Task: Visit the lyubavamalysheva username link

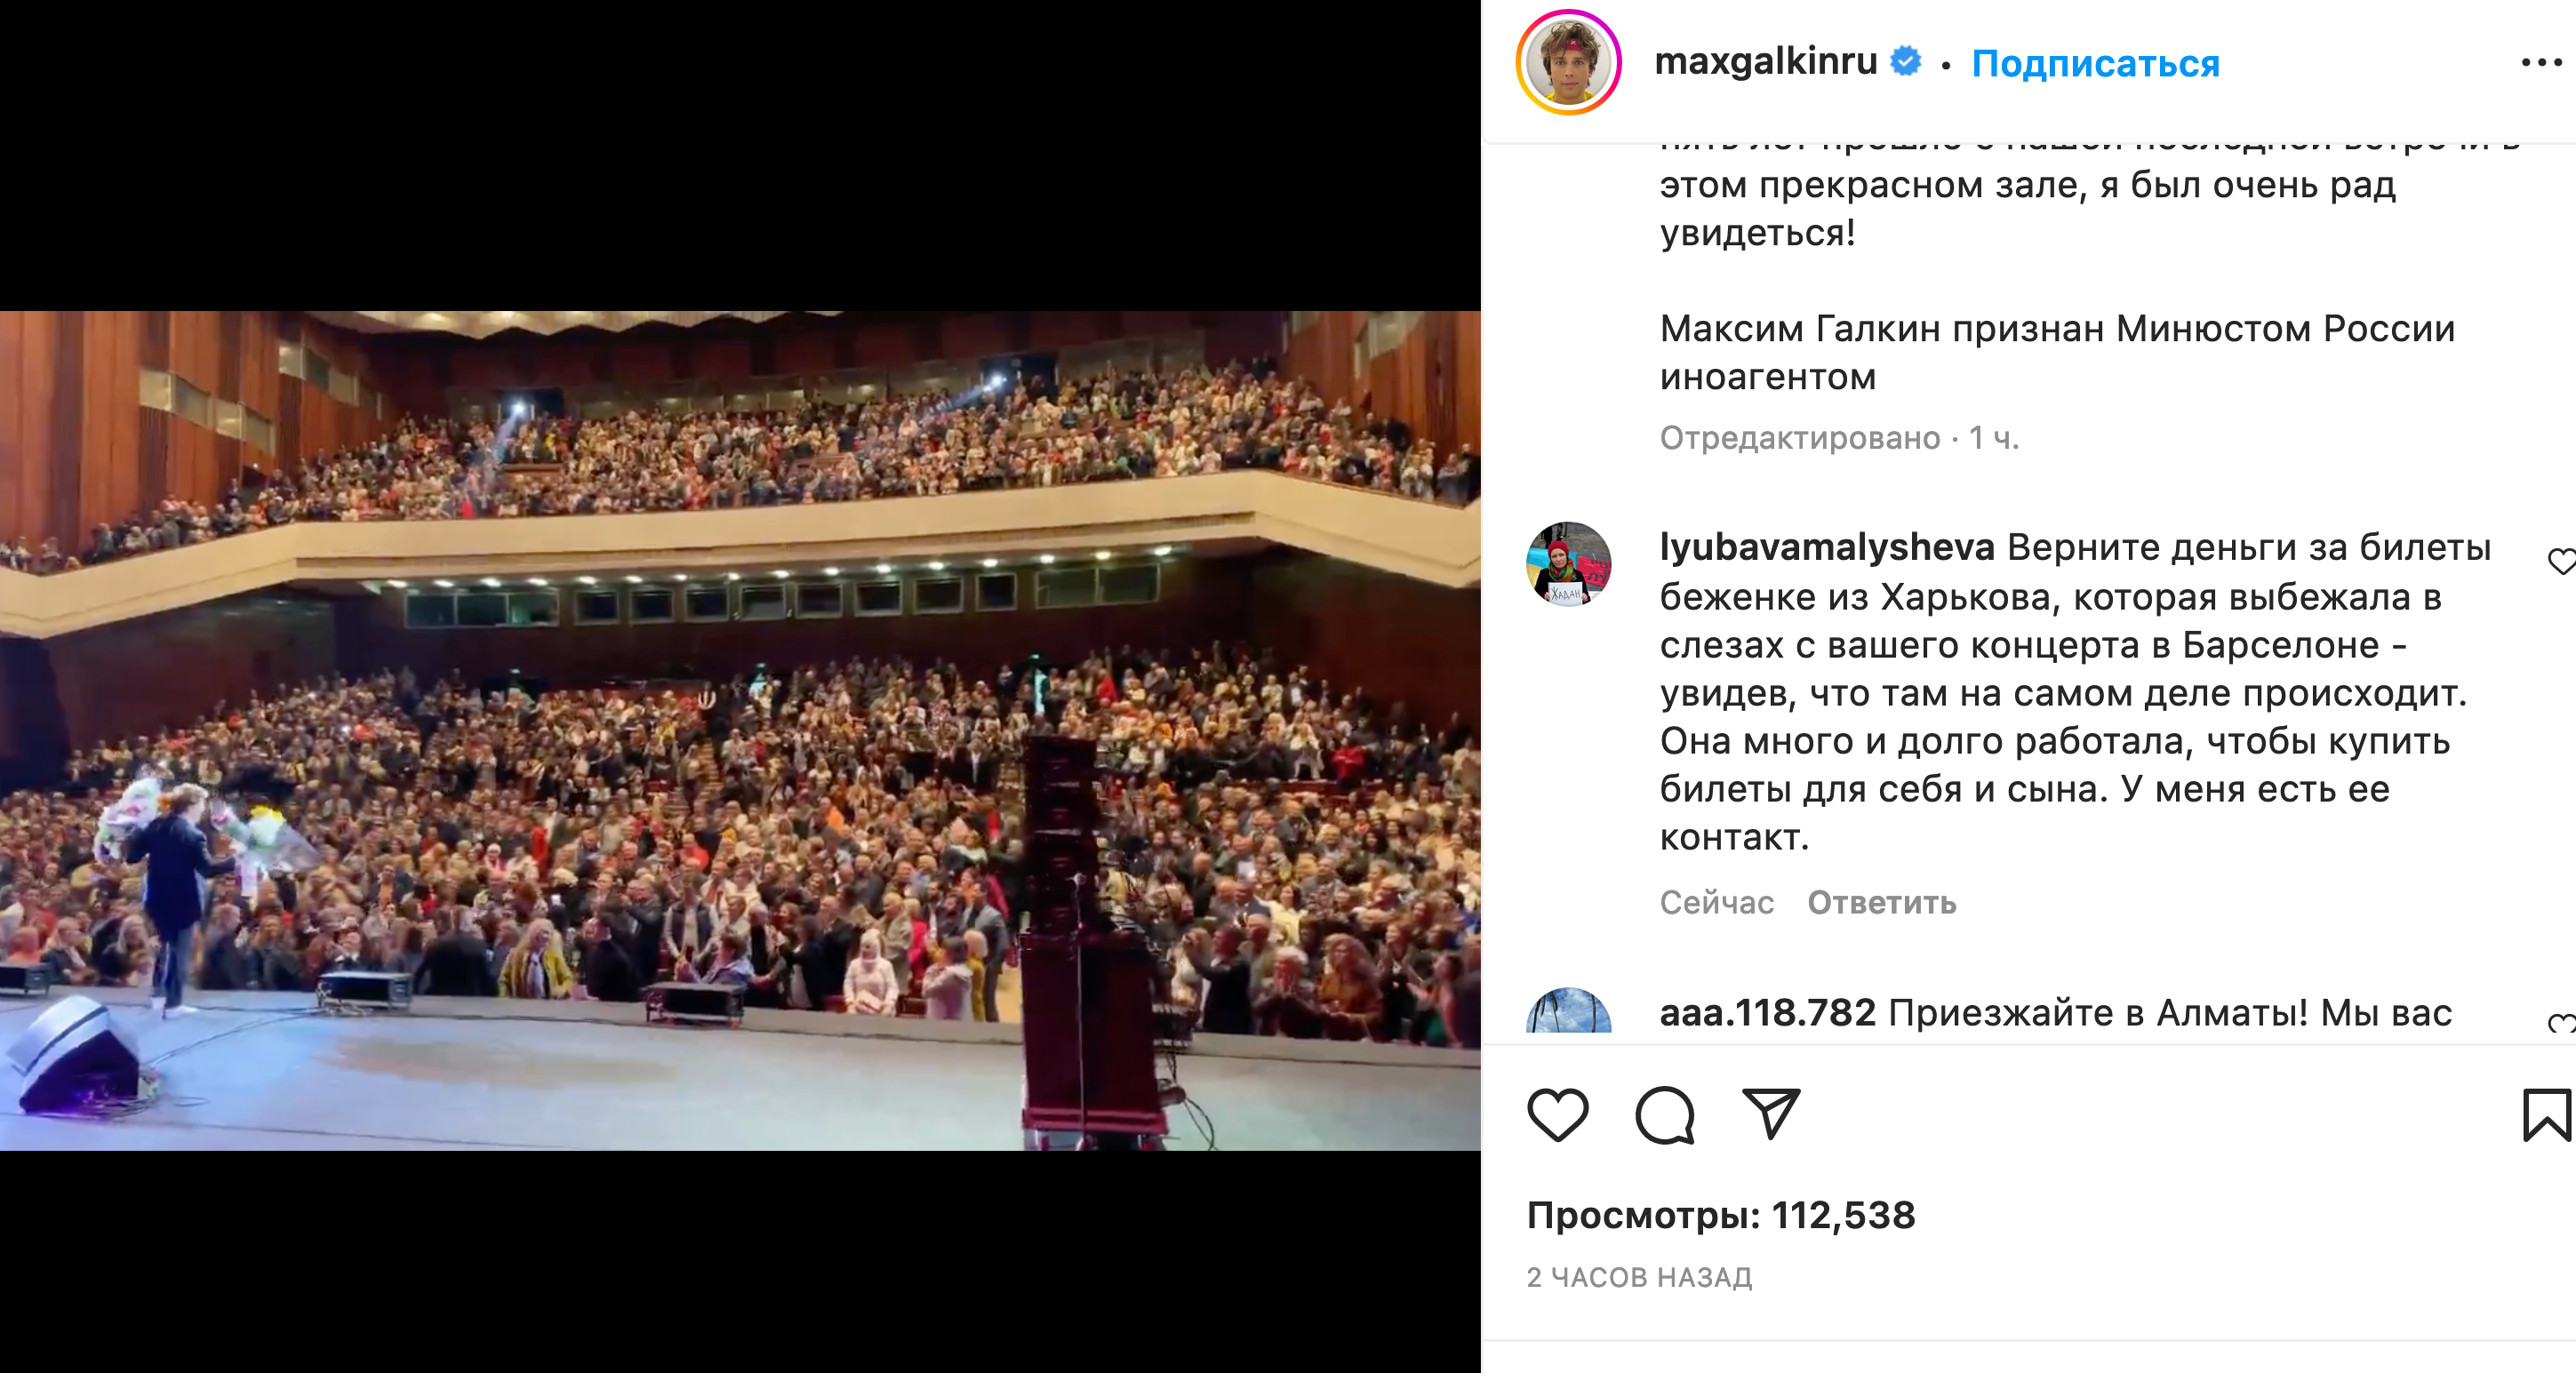Action: (x=1827, y=547)
